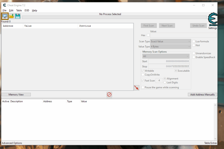Open Advanced Options

12,143
